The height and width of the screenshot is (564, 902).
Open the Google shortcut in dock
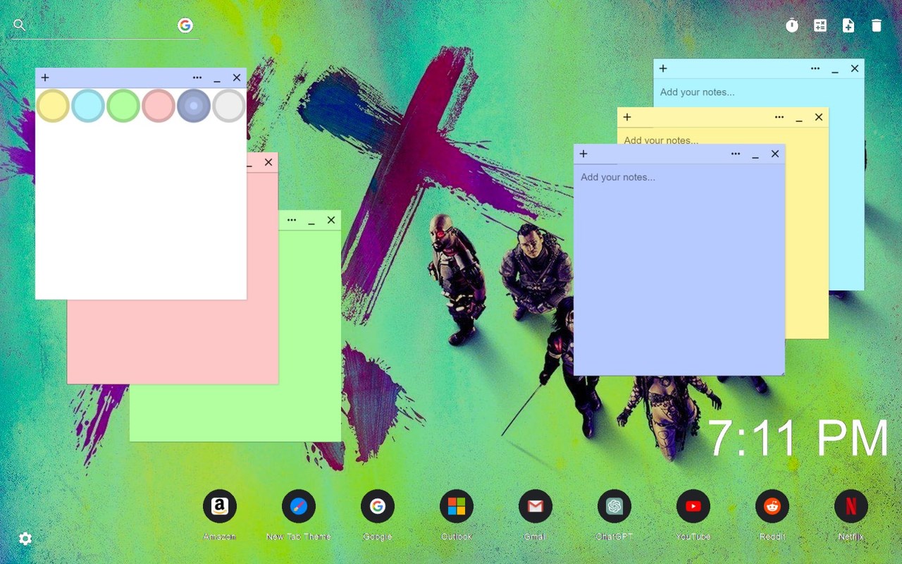click(378, 506)
